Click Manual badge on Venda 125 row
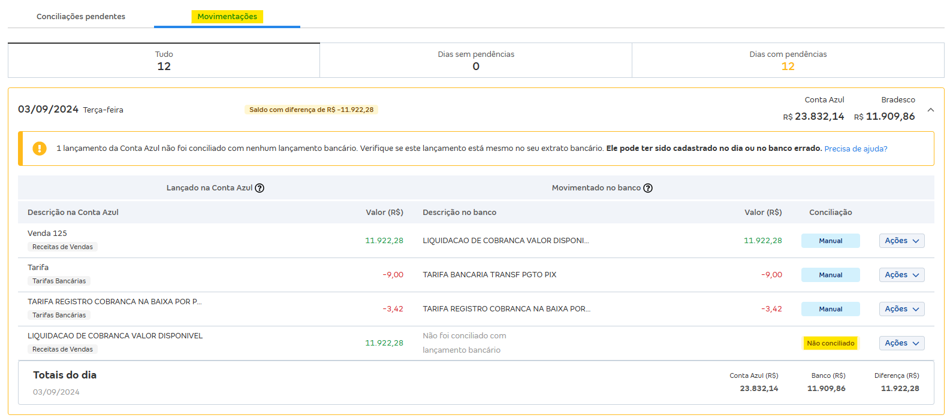Viewport: 950px width, 418px height. (830, 241)
